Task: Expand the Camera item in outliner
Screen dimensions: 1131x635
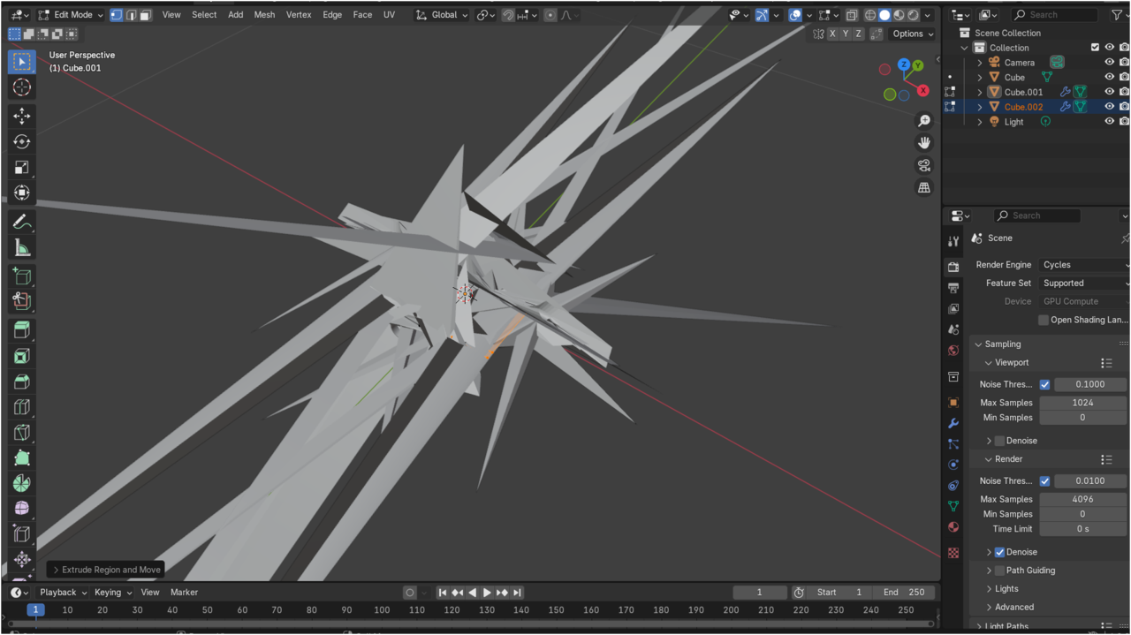Action: coord(979,63)
